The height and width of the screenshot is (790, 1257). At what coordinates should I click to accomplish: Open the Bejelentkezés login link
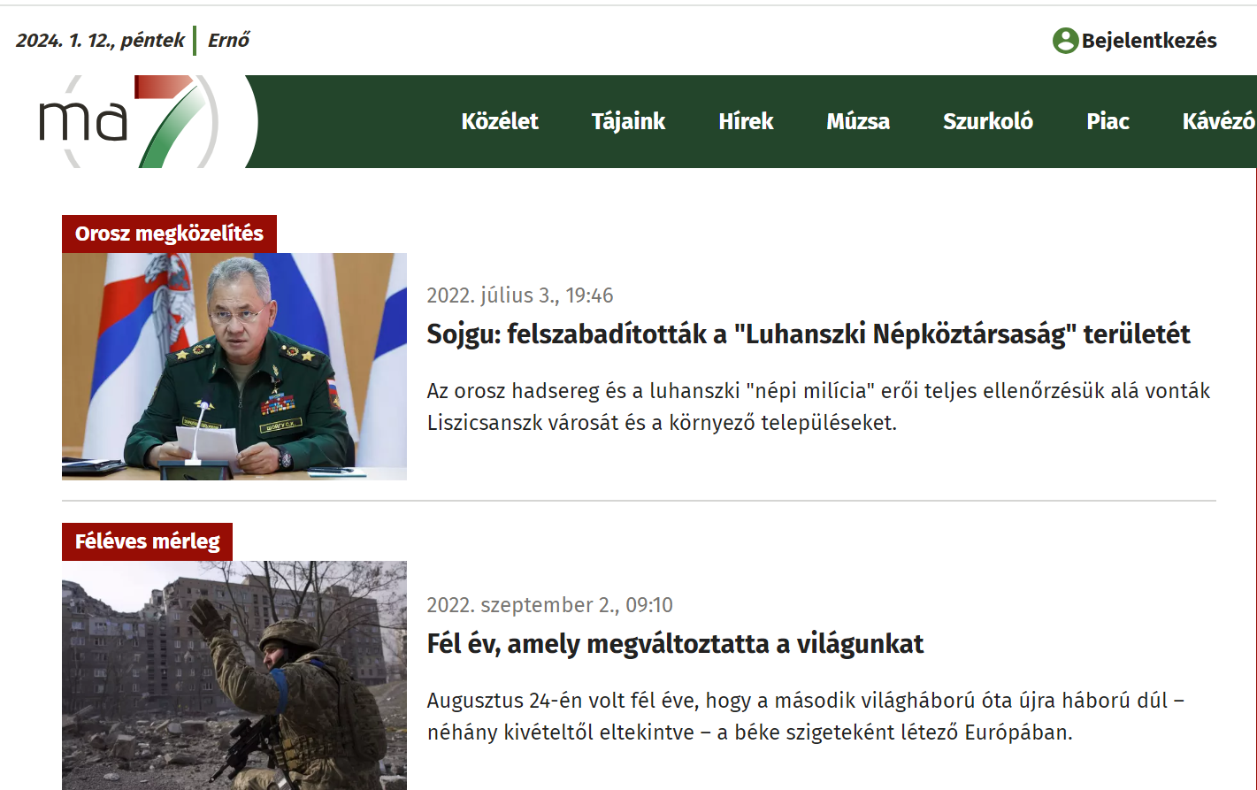[1148, 41]
